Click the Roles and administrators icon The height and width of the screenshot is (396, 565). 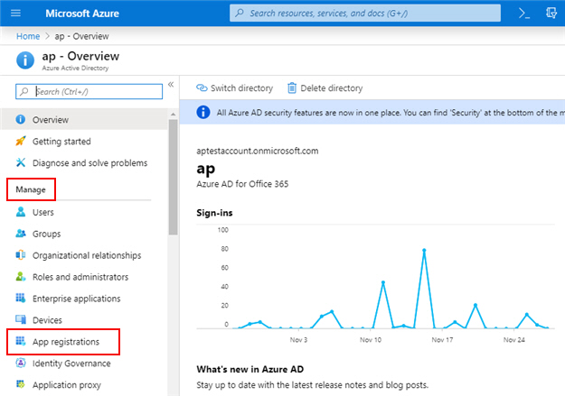click(x=21, y=277)
